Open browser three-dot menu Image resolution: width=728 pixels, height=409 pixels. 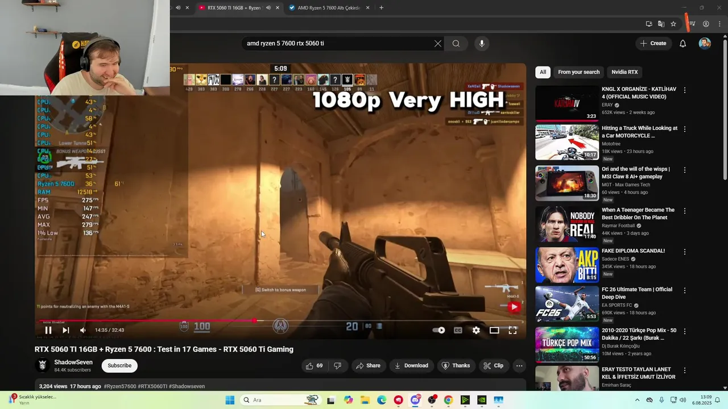pyautogui.click(x=720, y=24)
